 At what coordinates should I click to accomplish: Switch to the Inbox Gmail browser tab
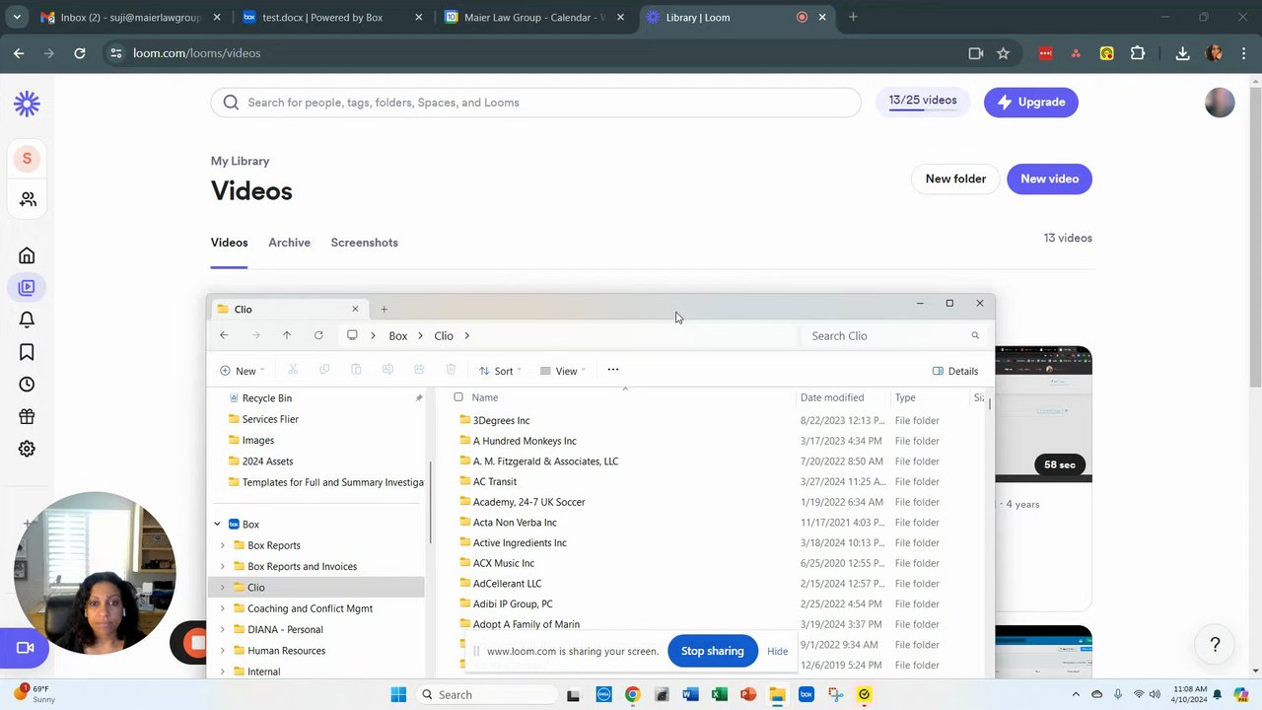[130, 17]
